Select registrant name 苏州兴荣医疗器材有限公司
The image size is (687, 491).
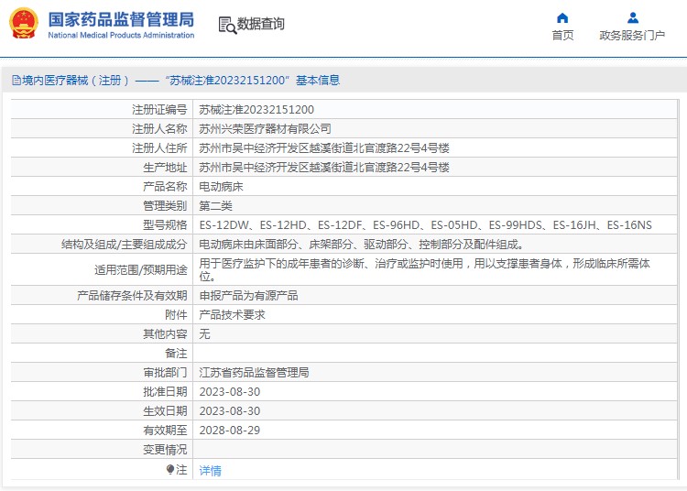pyautogui.click(x=265, y=129)
